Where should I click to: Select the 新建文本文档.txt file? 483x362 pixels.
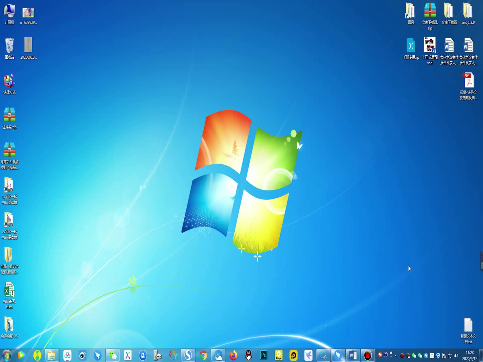468,330
